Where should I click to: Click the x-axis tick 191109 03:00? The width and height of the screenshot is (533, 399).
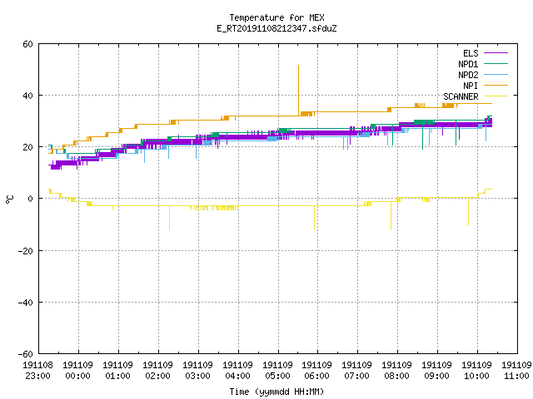[x=198, y=371]
